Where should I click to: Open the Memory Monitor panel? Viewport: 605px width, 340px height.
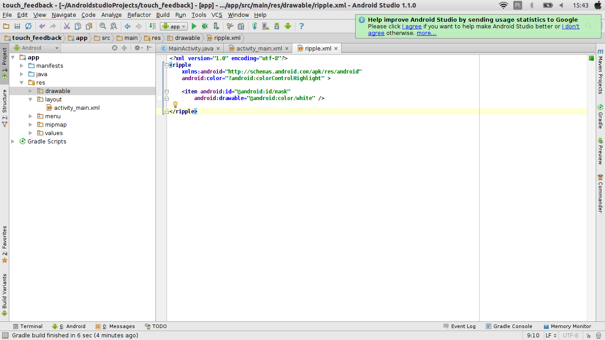(568, 326)
